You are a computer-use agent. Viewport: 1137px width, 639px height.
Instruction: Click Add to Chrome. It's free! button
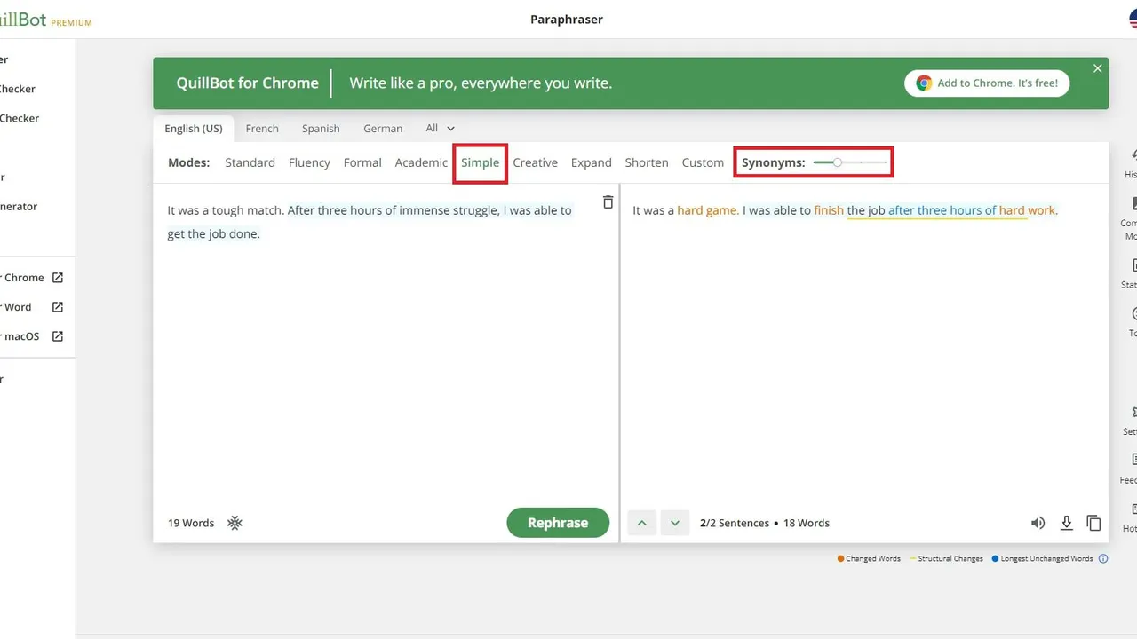point(987,83)
